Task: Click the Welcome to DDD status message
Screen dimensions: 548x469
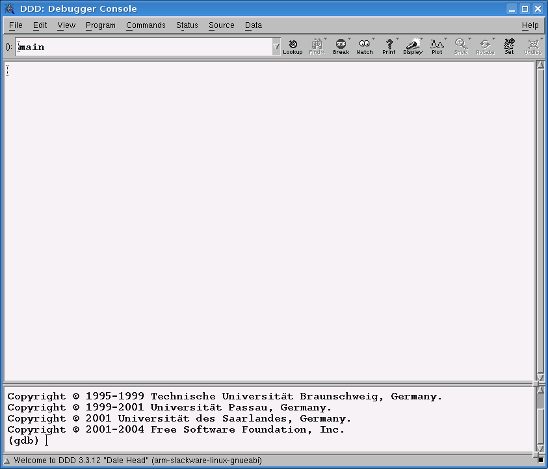Action: (138, 461)
